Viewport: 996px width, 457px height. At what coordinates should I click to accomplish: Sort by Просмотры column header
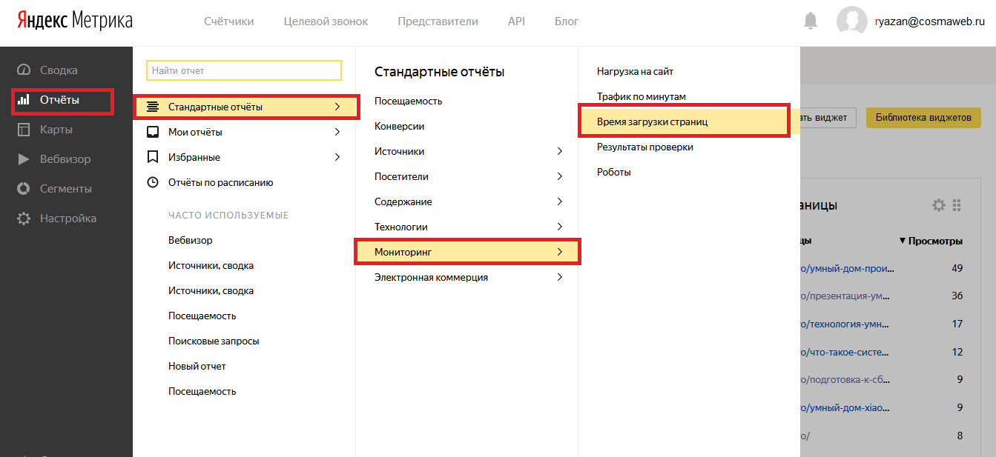(x=931, y=241)
